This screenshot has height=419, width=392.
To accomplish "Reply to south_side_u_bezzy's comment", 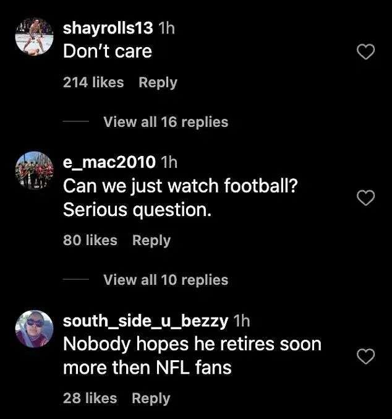I will pos(151,399).
